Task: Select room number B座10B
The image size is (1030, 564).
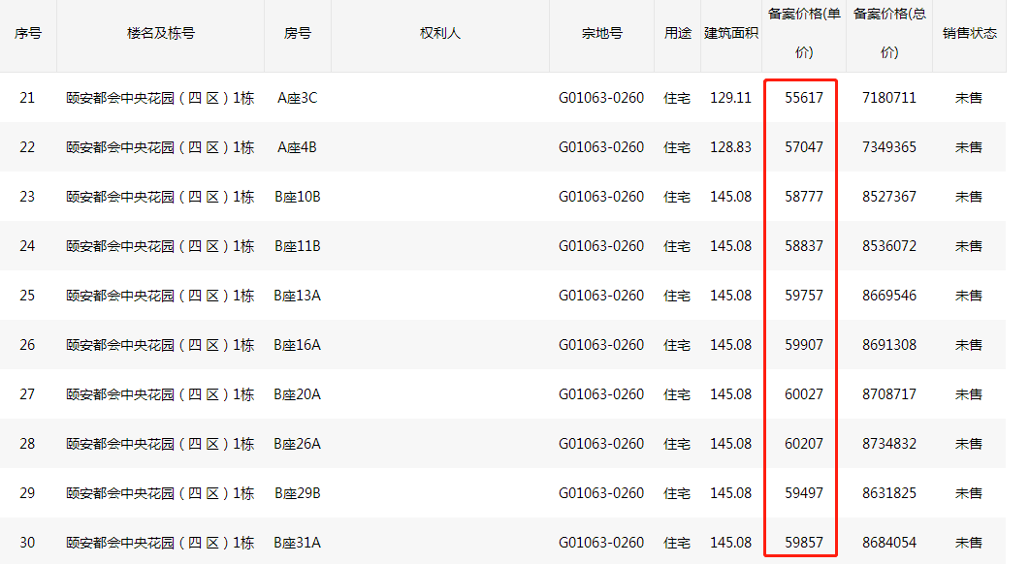Action: tap(298, 197)
